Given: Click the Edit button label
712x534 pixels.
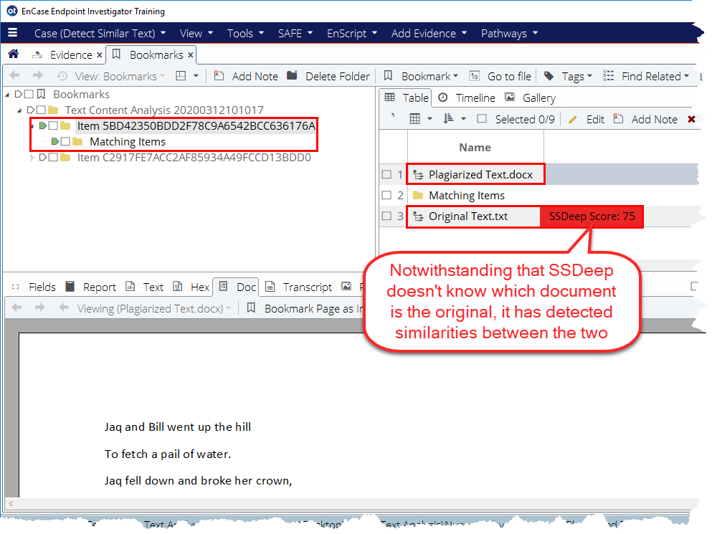Looking at the screenshot, I should [x=595, y=120].
